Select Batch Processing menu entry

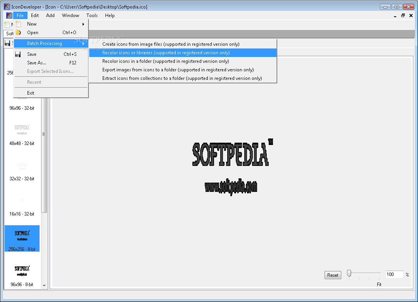(x=51, y=43)
